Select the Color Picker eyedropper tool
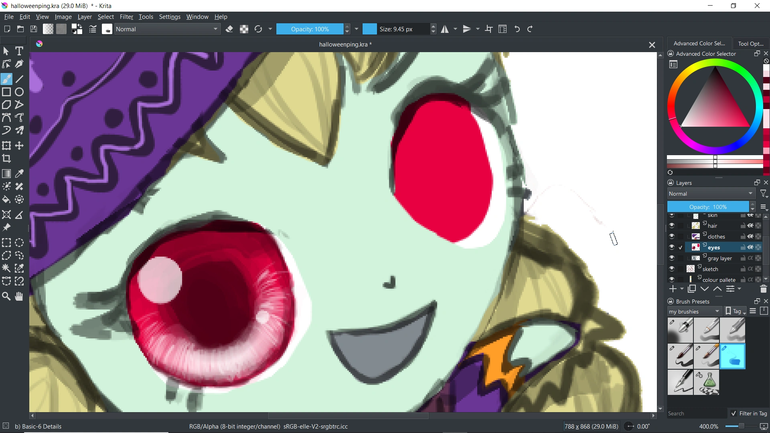770x433 pixels. 19,174
